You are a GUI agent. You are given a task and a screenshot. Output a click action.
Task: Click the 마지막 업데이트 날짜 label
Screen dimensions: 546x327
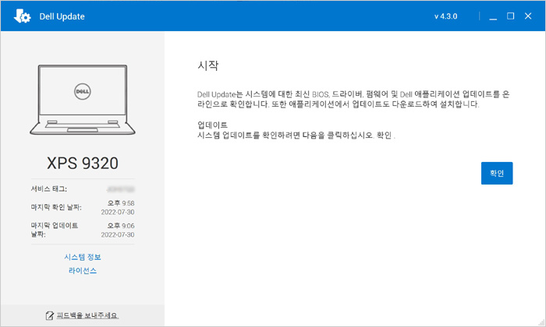(x=55, y=230)
